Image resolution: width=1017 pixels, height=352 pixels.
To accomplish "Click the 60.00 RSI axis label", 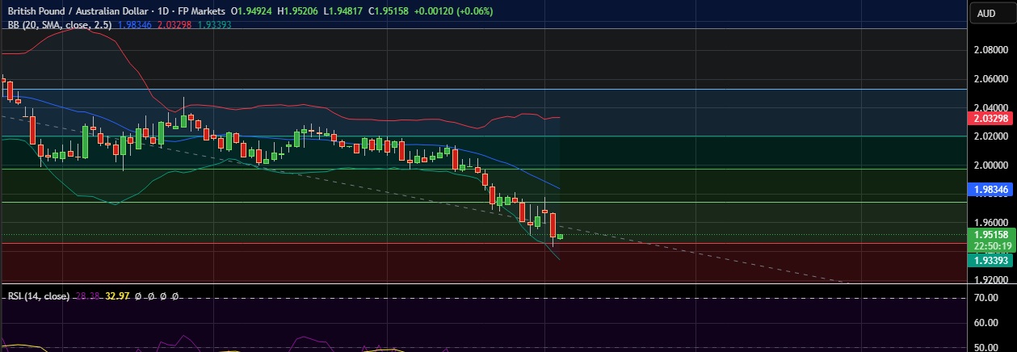I will coord(986,323).
